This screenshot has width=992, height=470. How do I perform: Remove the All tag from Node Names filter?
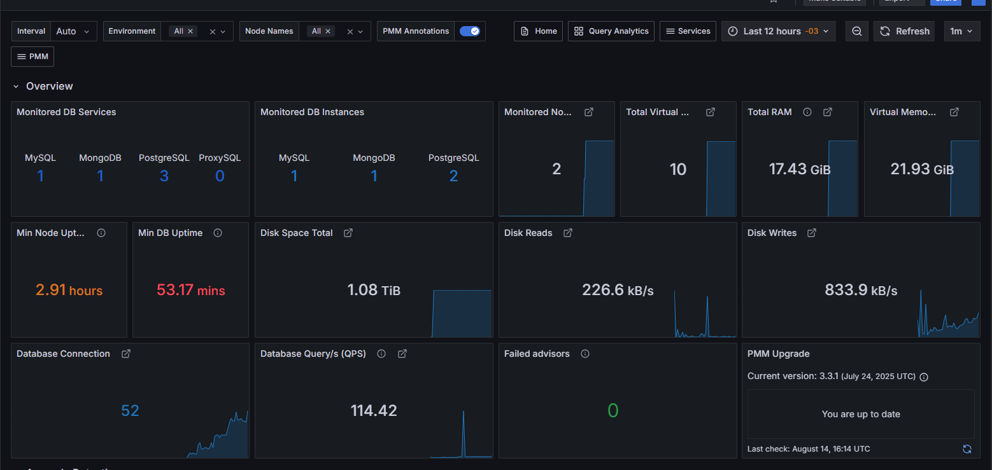tap(328, 31)
